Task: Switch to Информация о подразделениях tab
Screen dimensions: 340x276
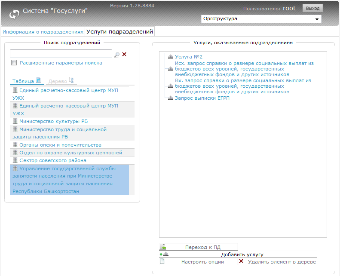Action: [x=43, y=32]
